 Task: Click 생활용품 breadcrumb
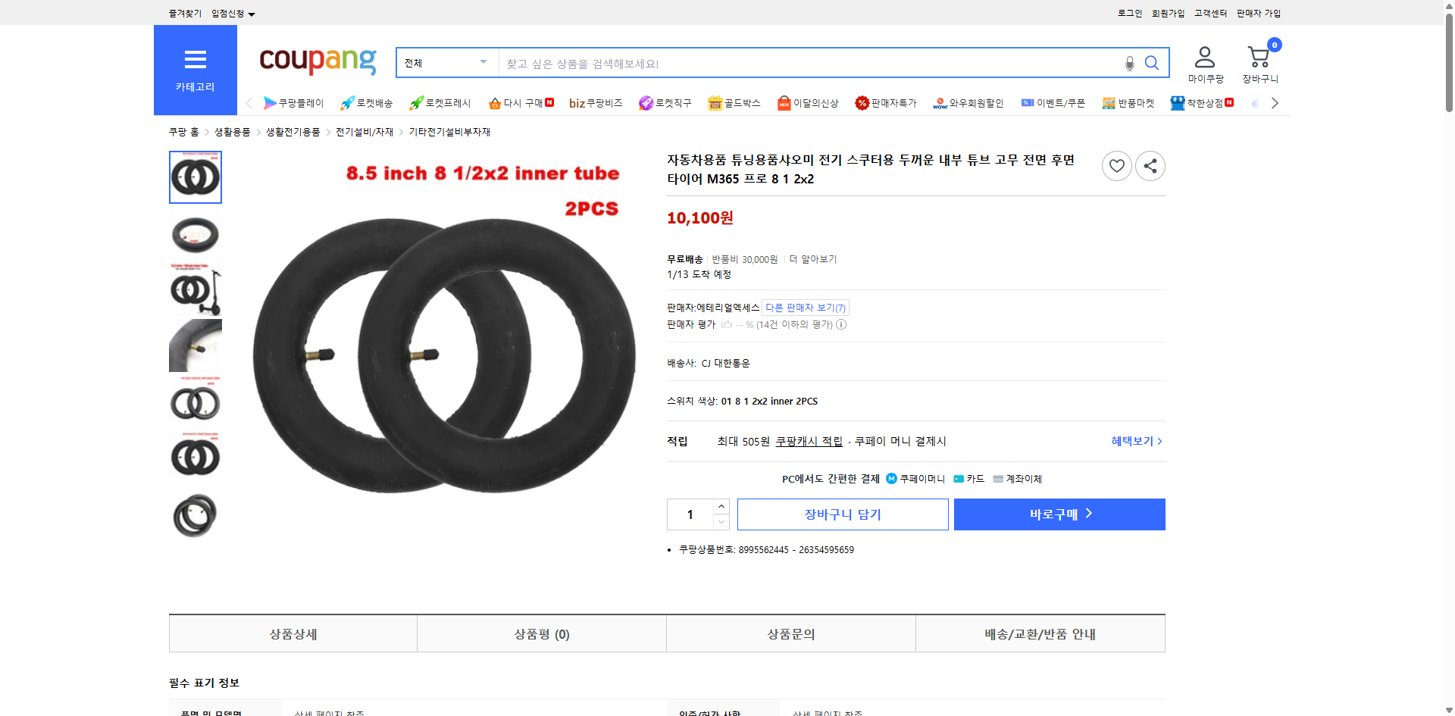[x=233, y=132]
